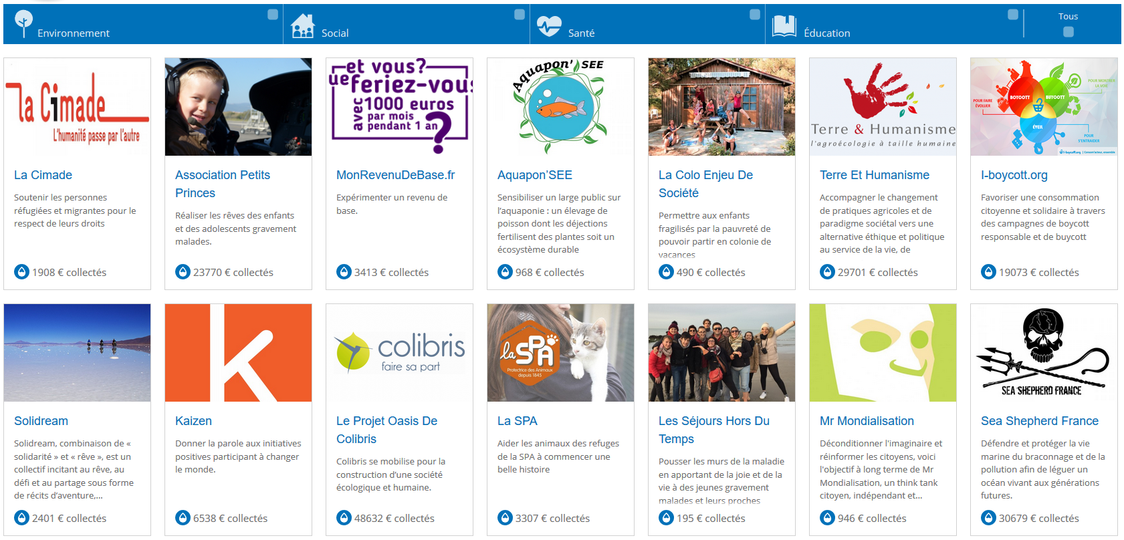This screenshot has height=540, width=1124.
Task: Click Solidream salt flat photo thumbnail
Action: point(77,353)
